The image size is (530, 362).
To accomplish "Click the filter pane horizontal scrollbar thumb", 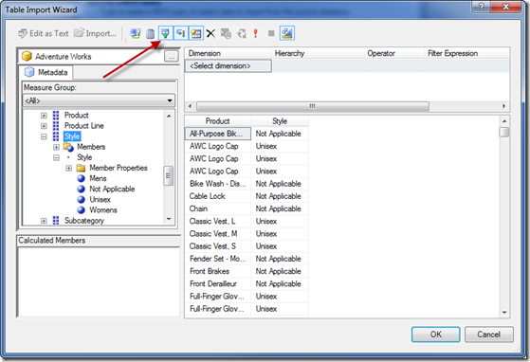I will point(313,106).
